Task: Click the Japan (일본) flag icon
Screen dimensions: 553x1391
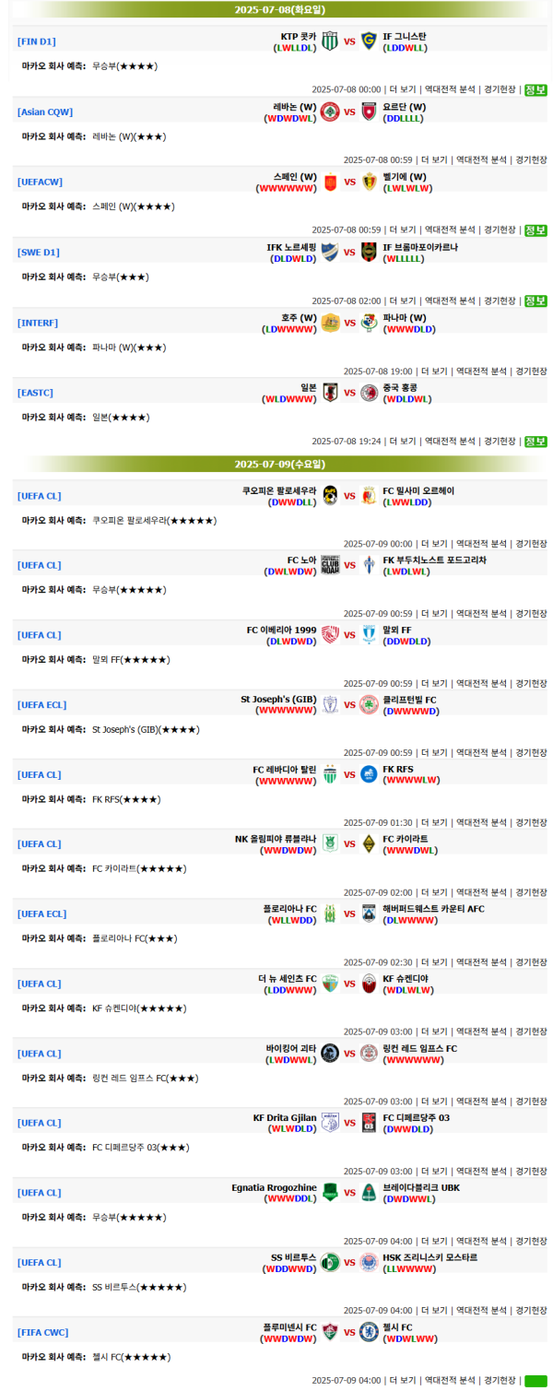Action: [x=330, y=393]
